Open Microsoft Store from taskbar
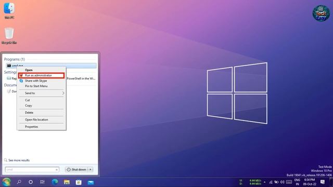The image size is (333, 187). click(79, 182)
